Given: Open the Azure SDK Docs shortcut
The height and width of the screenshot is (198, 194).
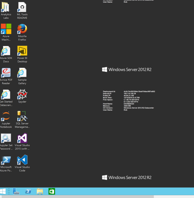Looking at the screenshot, I should (6, 51).
